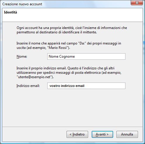Click the "Mario Rossi" example text

[x=57, y=48]
